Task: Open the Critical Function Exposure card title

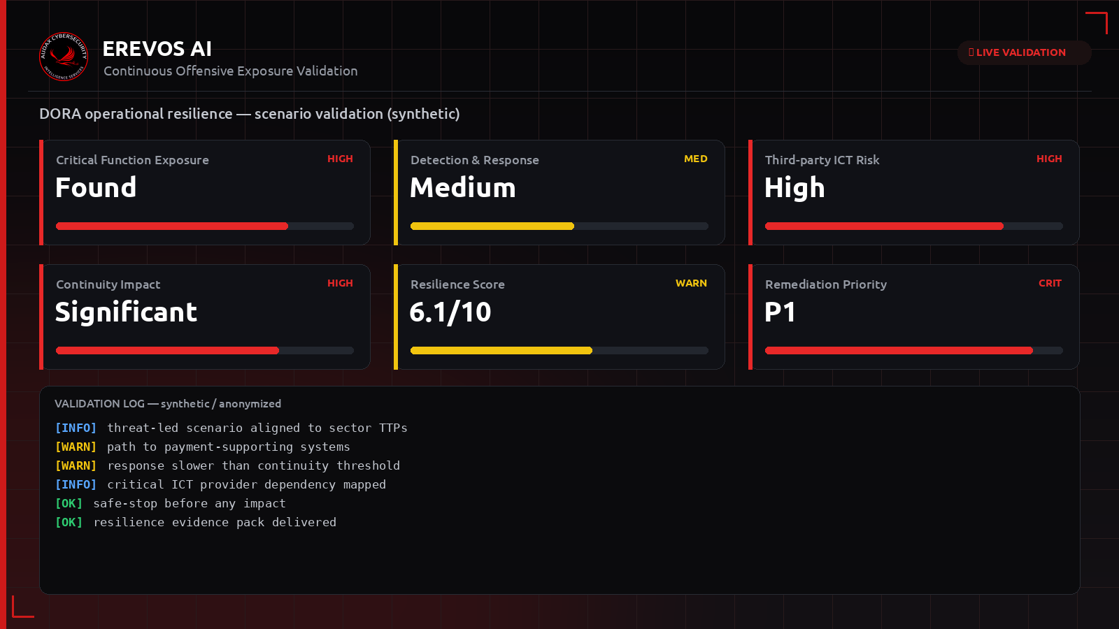Action: tap(132, 160)
